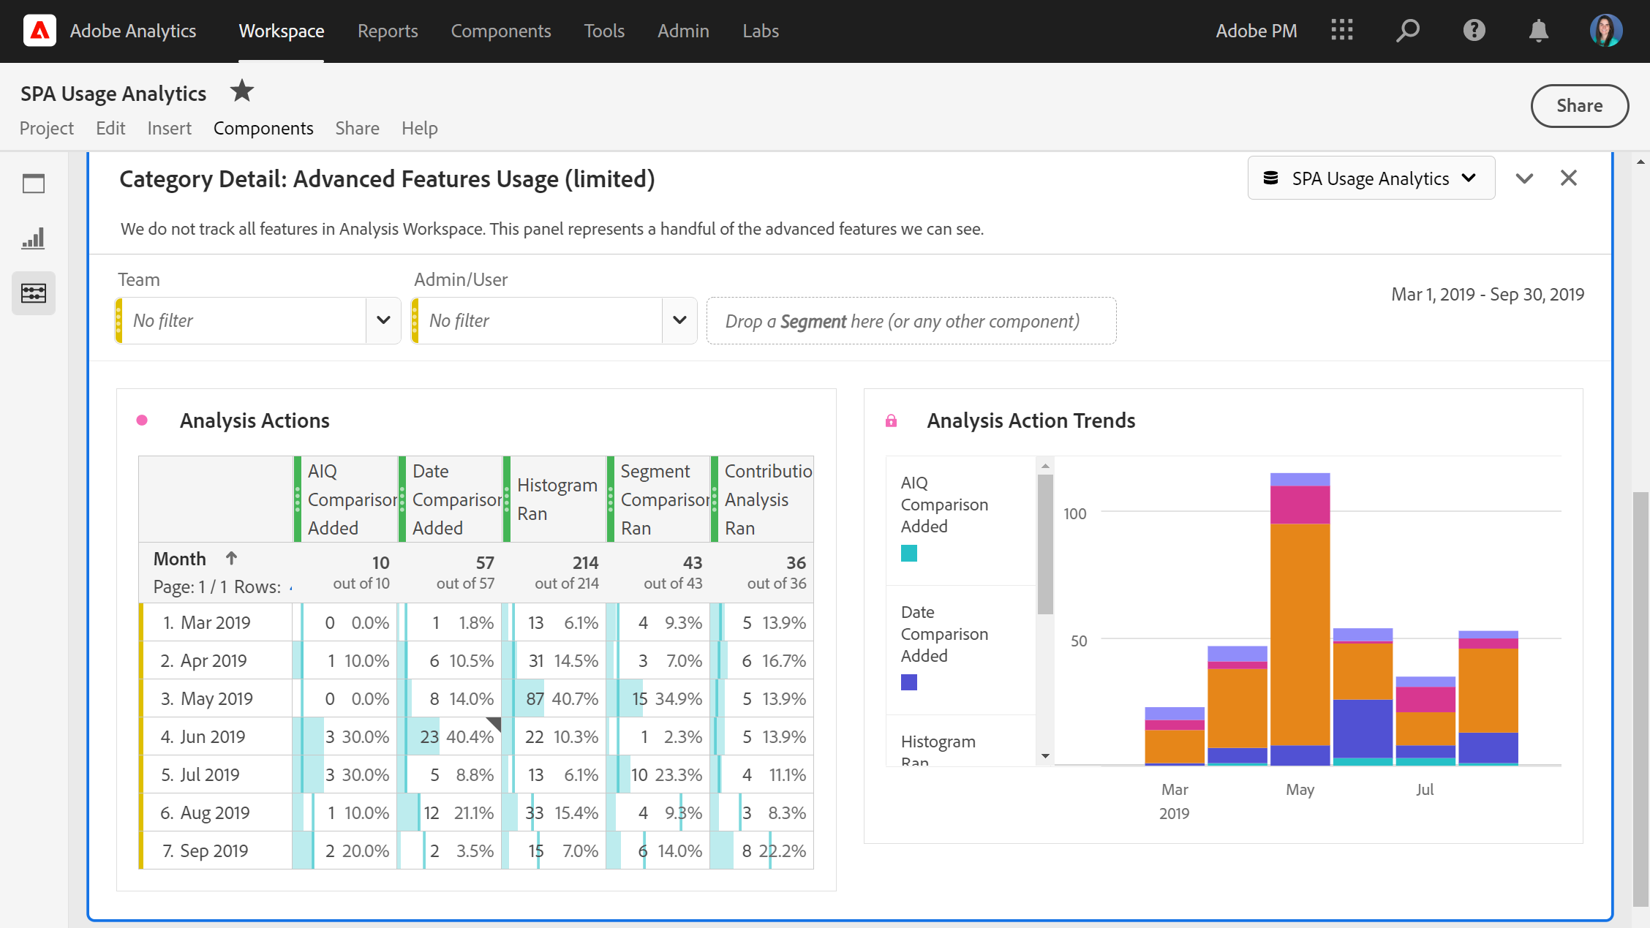The width and height of the screenshot is (1650, 928).
Task: Open Panels icon in left rail
Action: coord(34,184)
